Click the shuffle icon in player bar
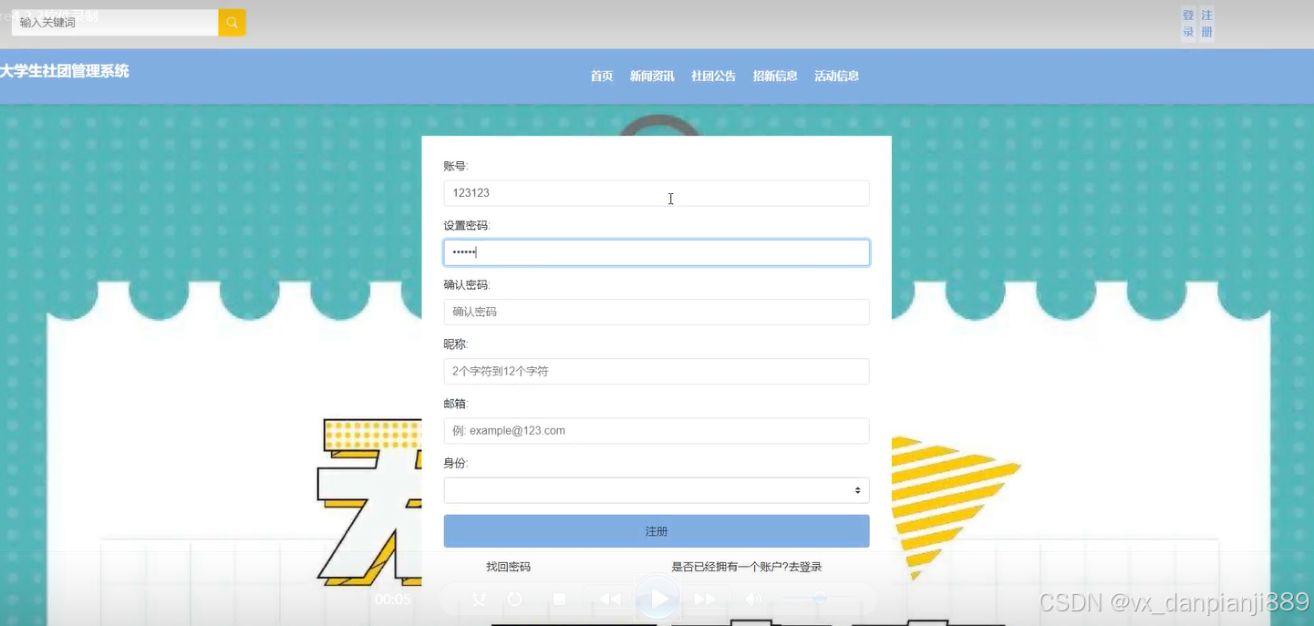This screenshot has width=1314, height=626. pos(479,599)
